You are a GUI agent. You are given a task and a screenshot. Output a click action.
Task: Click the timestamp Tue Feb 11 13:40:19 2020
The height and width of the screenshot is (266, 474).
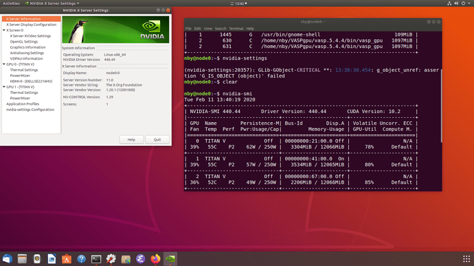(220, 99)
